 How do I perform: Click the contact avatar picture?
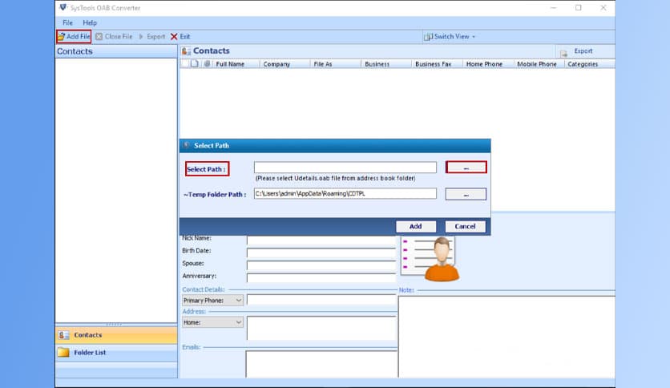pos(430,259)
